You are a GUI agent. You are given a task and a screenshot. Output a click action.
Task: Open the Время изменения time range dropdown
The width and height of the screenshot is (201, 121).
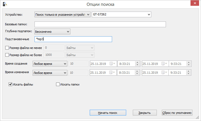click(50, 73)
